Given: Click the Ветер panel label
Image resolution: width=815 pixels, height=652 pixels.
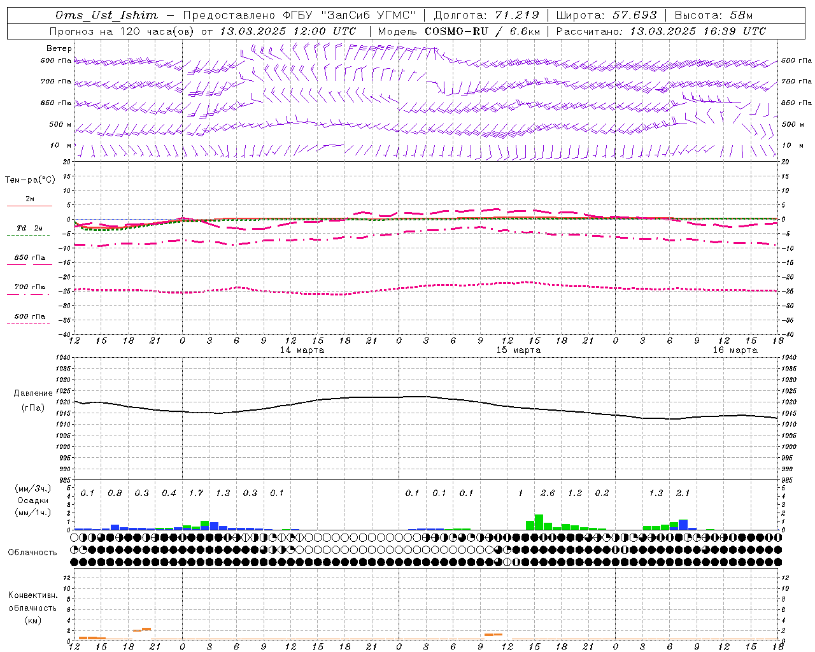Looking at the screenshot, I should tap(59, 48).
